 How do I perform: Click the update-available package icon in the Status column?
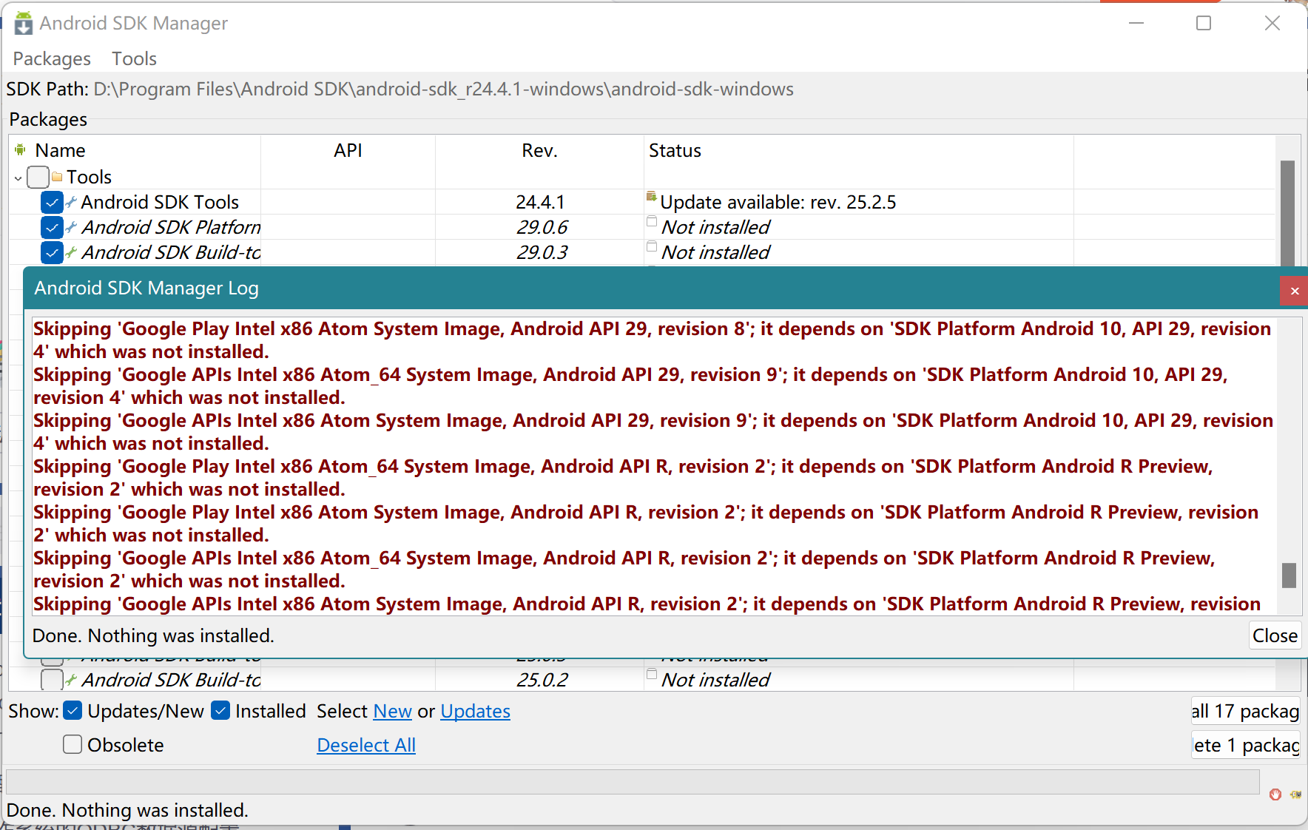(x=651, y=196)
